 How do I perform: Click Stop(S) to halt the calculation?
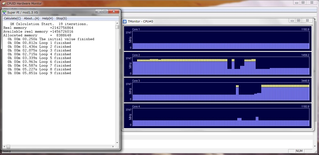click(61, 18)
